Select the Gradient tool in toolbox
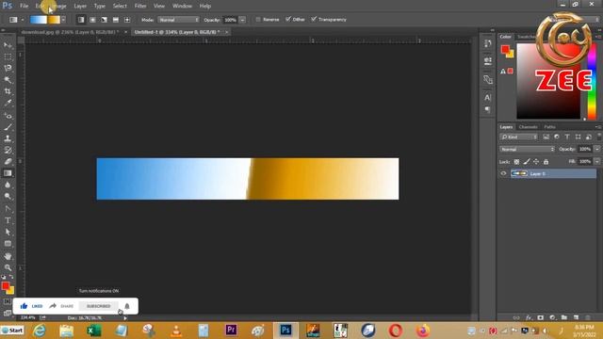Screen dimensions: 603x339 tap(8, 173)
